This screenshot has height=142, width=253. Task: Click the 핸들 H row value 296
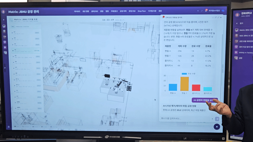pos(179,51)
